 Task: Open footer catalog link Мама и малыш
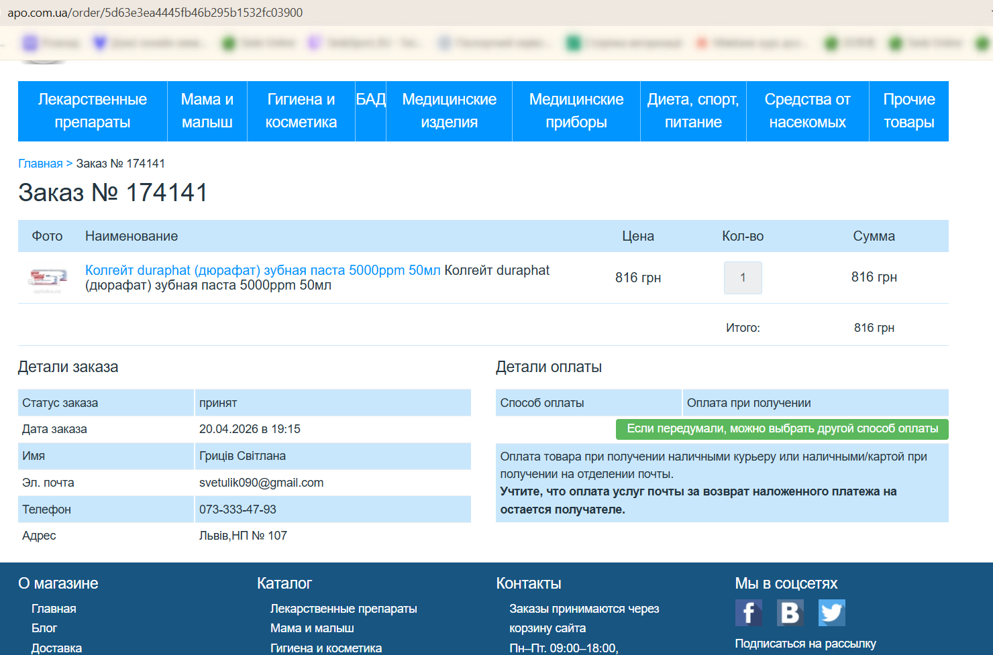point(312,628)
